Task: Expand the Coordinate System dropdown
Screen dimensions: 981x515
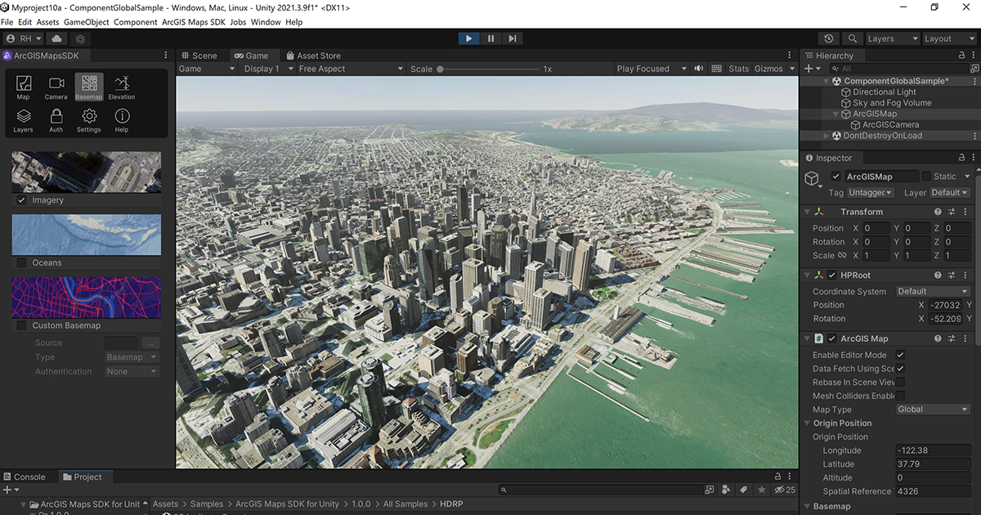Action: pyautogui.click(x=931, y=291)
